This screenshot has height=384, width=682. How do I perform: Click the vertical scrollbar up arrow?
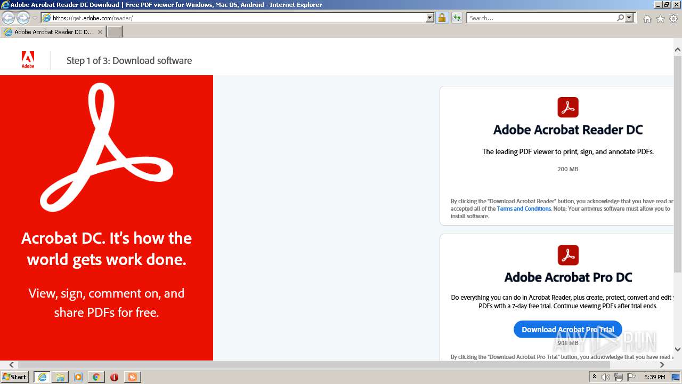[x=677, y=50]
